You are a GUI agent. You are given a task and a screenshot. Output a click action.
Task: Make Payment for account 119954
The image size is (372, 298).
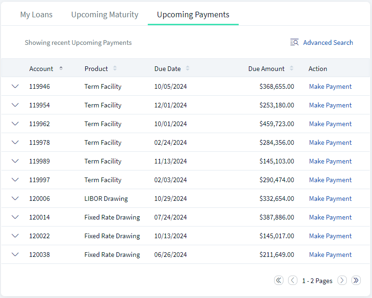point(330,105)
